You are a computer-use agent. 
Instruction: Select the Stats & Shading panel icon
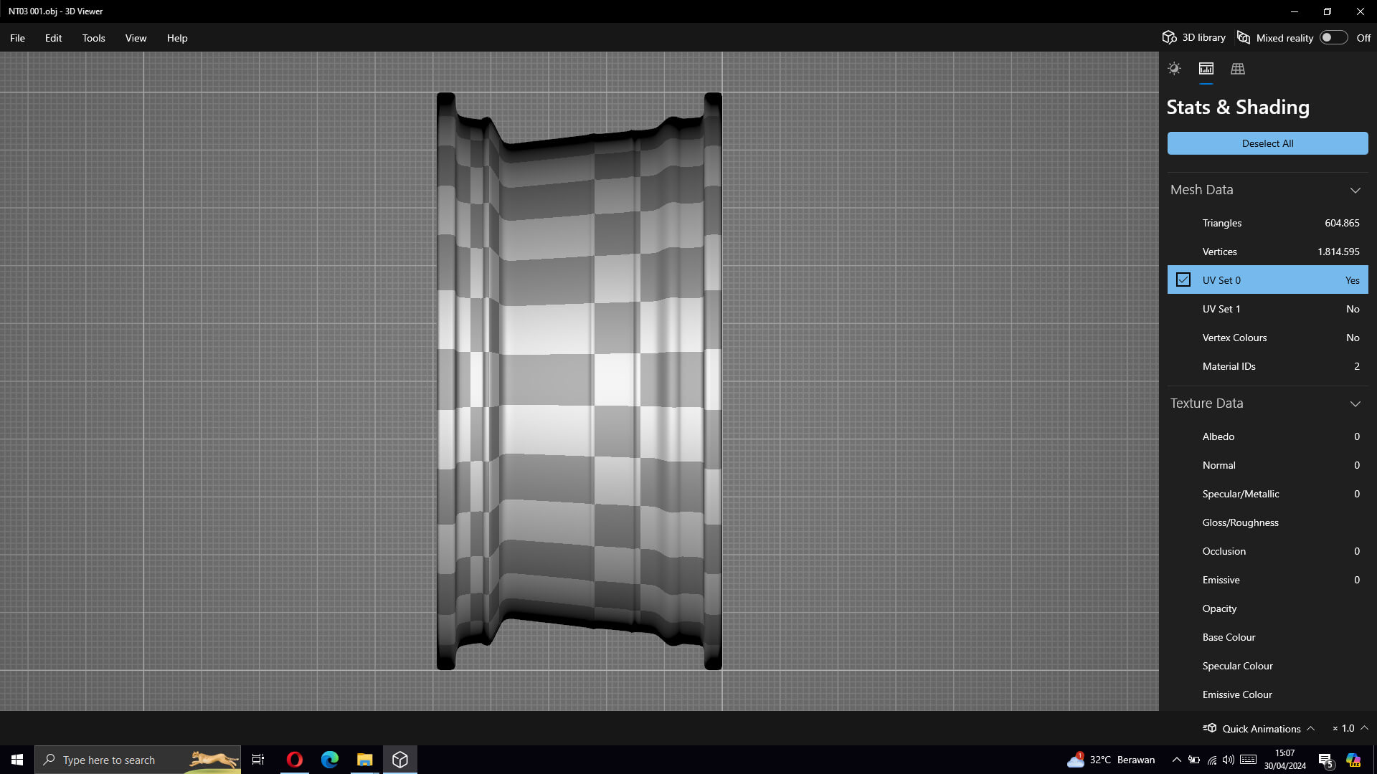click(x=1206, y=69)
